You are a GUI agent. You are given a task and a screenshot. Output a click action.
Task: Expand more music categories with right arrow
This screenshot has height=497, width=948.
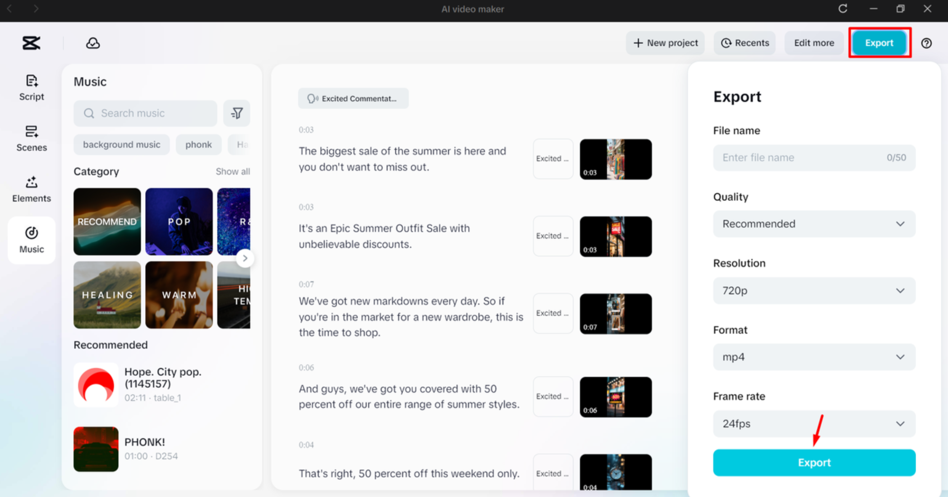pyautogui.click(x=245, y=258)
